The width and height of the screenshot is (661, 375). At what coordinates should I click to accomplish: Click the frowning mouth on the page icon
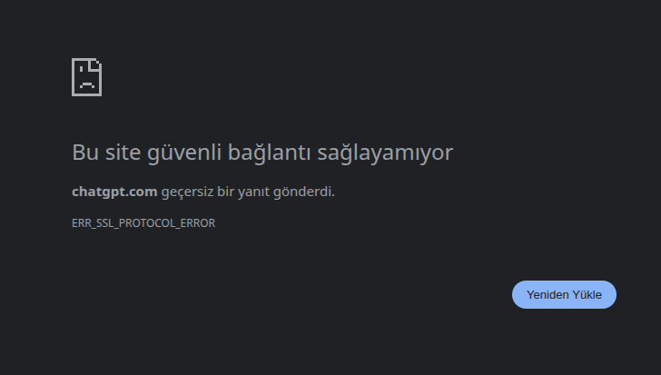click(x=87, y=85)
